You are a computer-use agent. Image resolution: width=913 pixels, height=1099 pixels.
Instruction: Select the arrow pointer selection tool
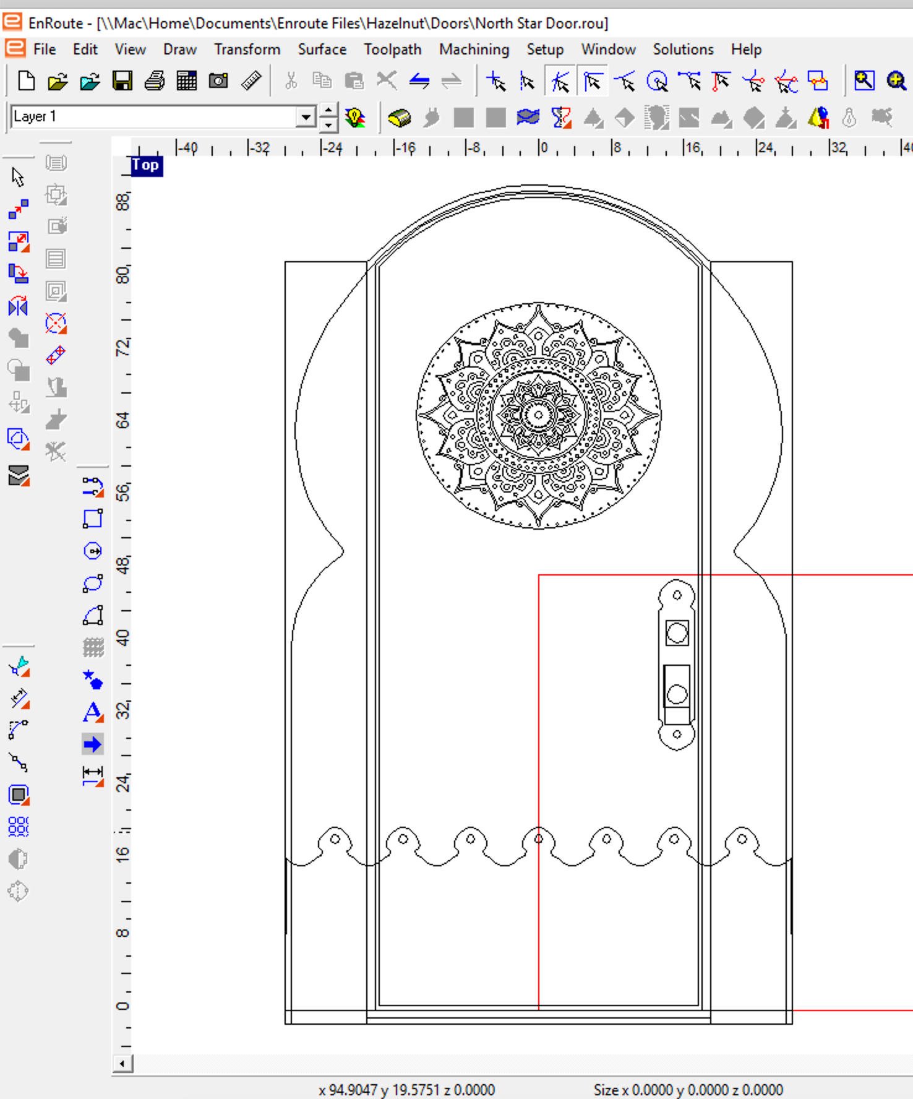tap(18, 178)
